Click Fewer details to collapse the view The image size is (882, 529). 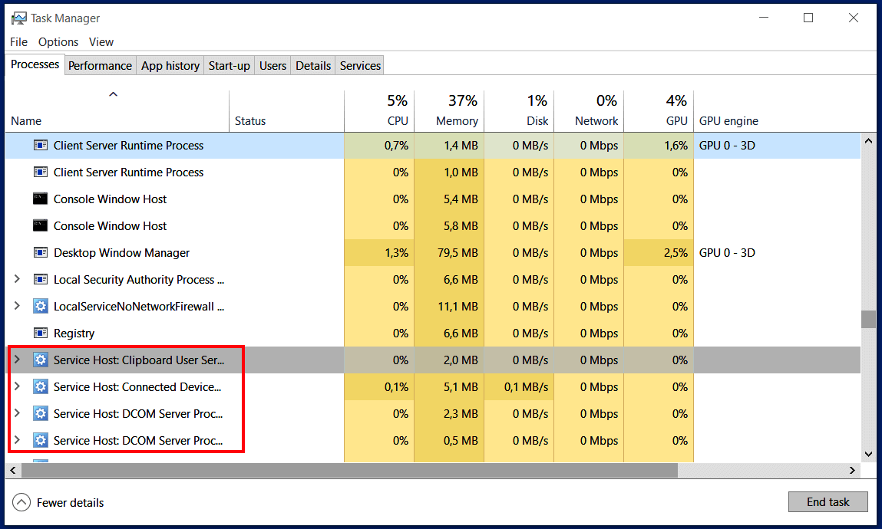coord(69,502)
